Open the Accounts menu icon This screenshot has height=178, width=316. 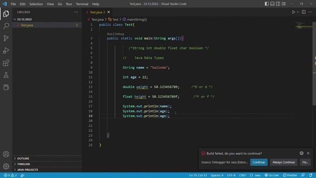pyautogui.click(x=6, y=154)
